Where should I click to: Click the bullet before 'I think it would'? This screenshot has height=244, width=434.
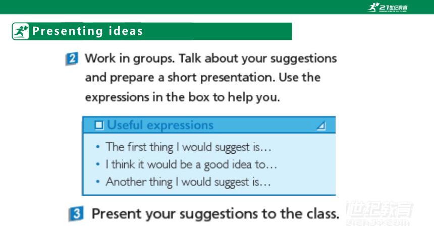97,164
